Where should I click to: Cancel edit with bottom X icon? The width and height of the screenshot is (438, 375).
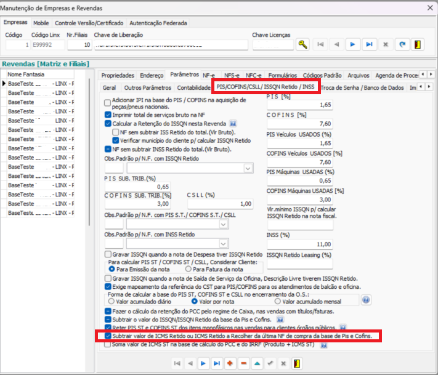[283, 363]
